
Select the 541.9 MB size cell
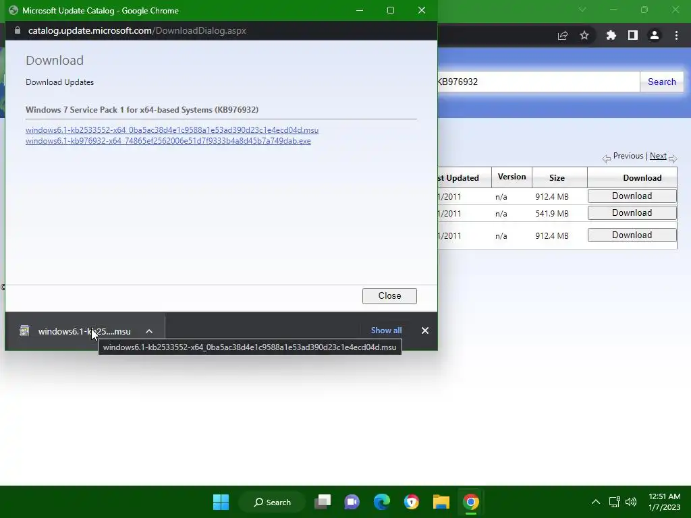(552, 214)
